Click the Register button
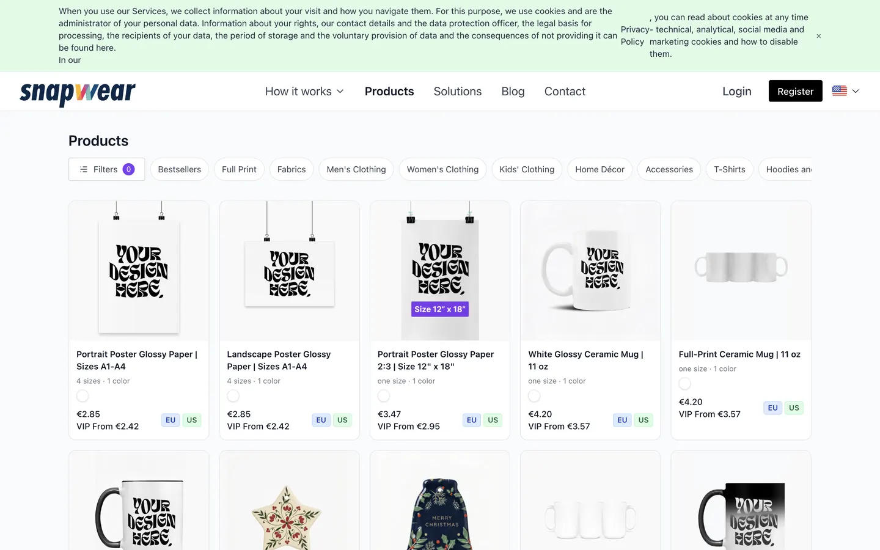This screenshot has width=880, height=550. 795,91
